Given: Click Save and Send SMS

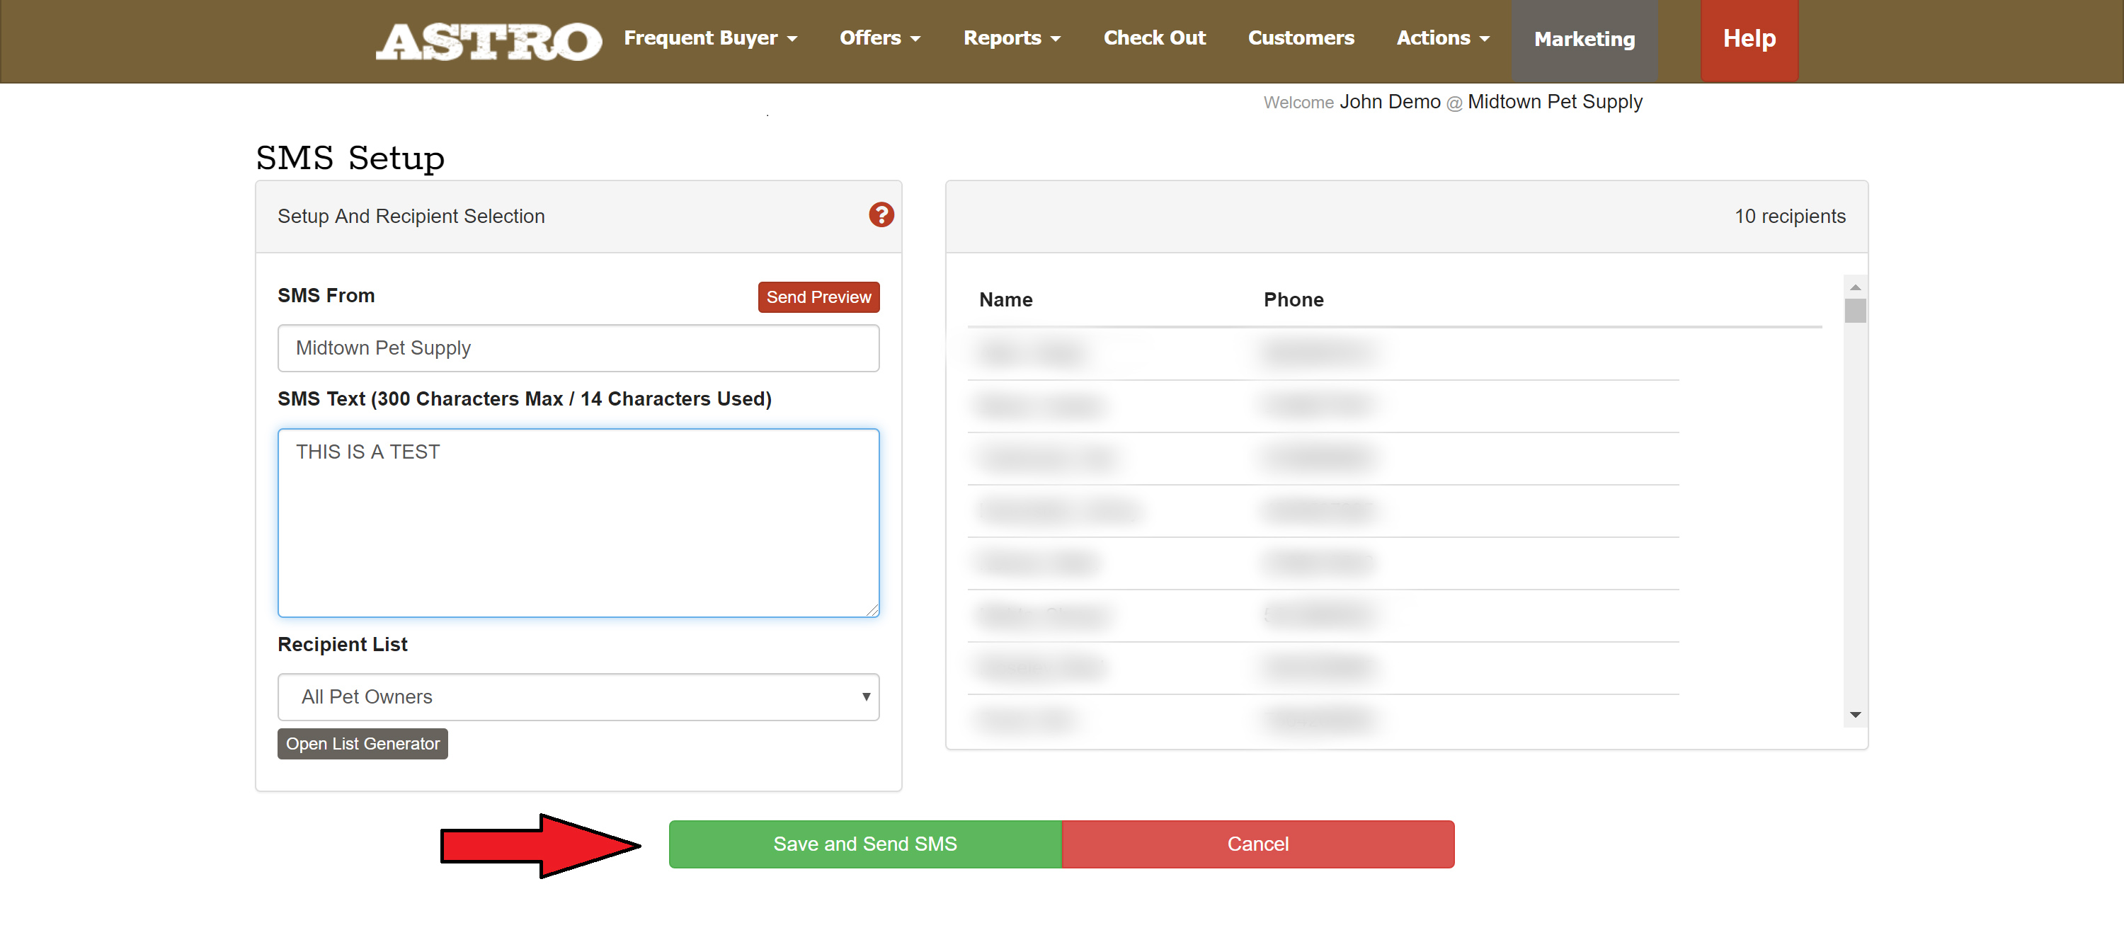Looking at the screenshot, I should coord(864,843).
